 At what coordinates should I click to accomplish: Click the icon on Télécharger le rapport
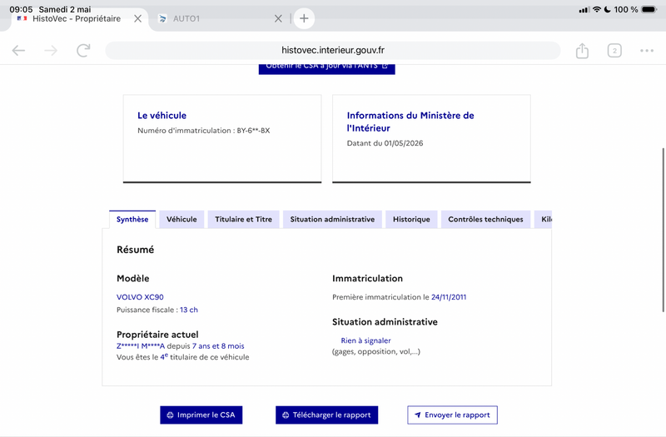[286, 415]
